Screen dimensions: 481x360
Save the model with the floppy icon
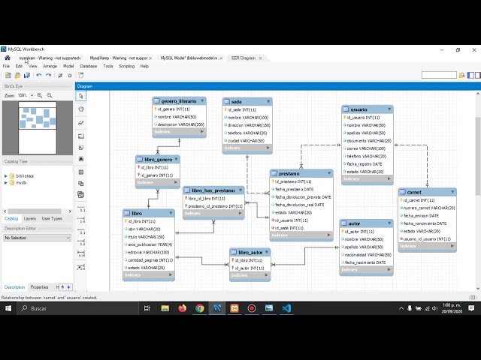click(27, 75)
